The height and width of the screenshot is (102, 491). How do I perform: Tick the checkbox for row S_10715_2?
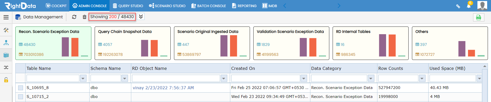[x=21, y=97]
